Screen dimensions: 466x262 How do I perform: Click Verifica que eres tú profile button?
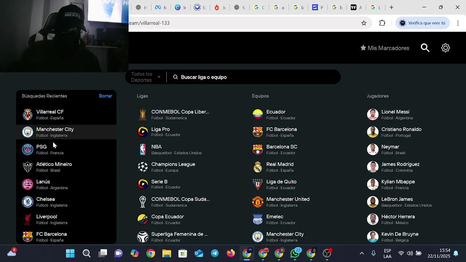(x=423, y=23)
